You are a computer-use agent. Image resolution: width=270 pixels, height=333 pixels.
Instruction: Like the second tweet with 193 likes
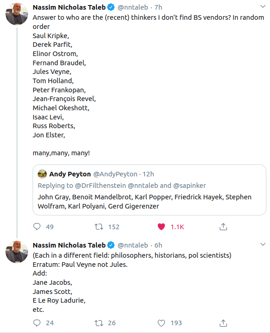point(161,323)
